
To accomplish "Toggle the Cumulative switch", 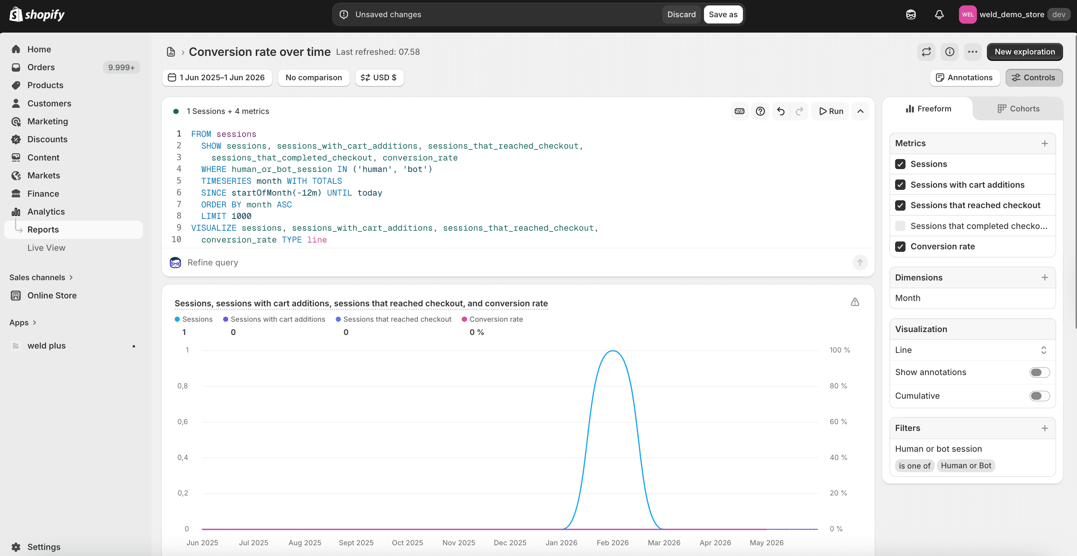I will tap(1039, 396).
